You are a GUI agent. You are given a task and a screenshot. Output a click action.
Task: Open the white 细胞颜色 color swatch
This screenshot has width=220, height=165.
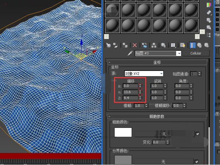point(123,132)
